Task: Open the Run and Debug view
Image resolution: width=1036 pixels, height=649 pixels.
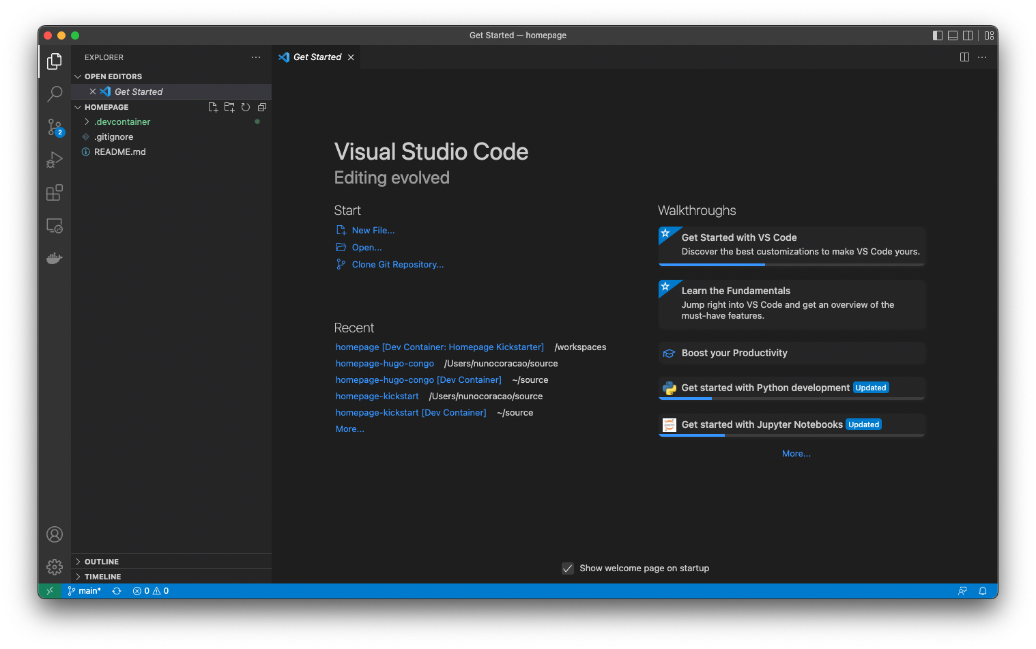Action: (55, 160)
